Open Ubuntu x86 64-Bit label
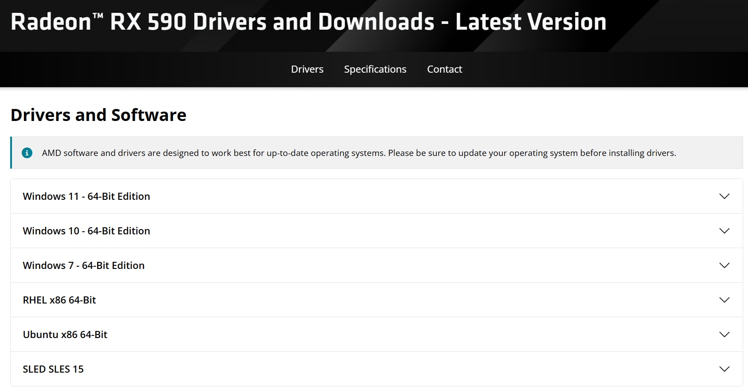Screen dimensions: 748x389 [65, 335]
